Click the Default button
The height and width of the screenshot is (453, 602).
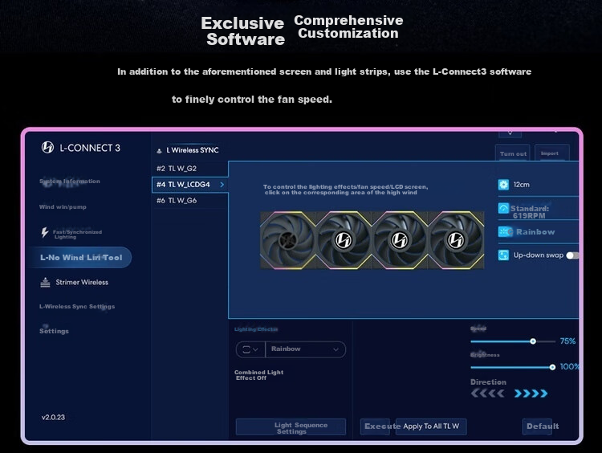click(x=538, y=426)
